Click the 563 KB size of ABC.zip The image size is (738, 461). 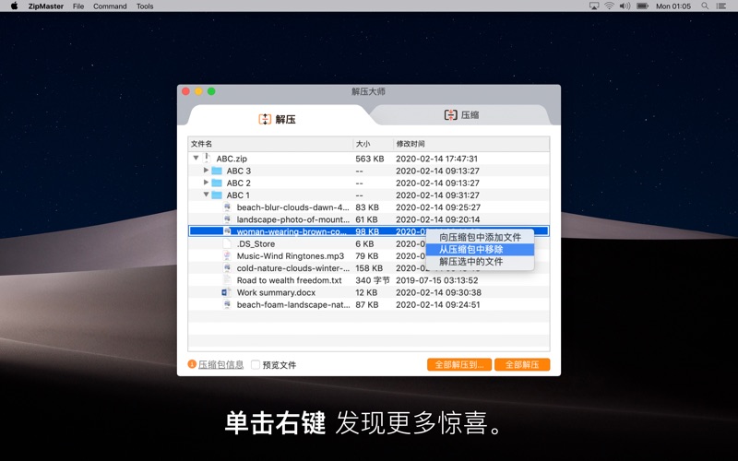[x=370, y=159]
